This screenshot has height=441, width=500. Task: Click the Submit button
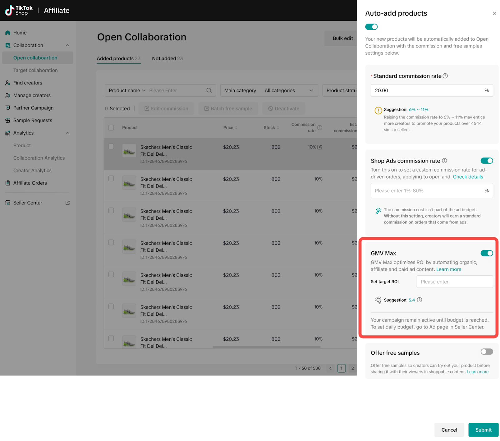[483, 430]
